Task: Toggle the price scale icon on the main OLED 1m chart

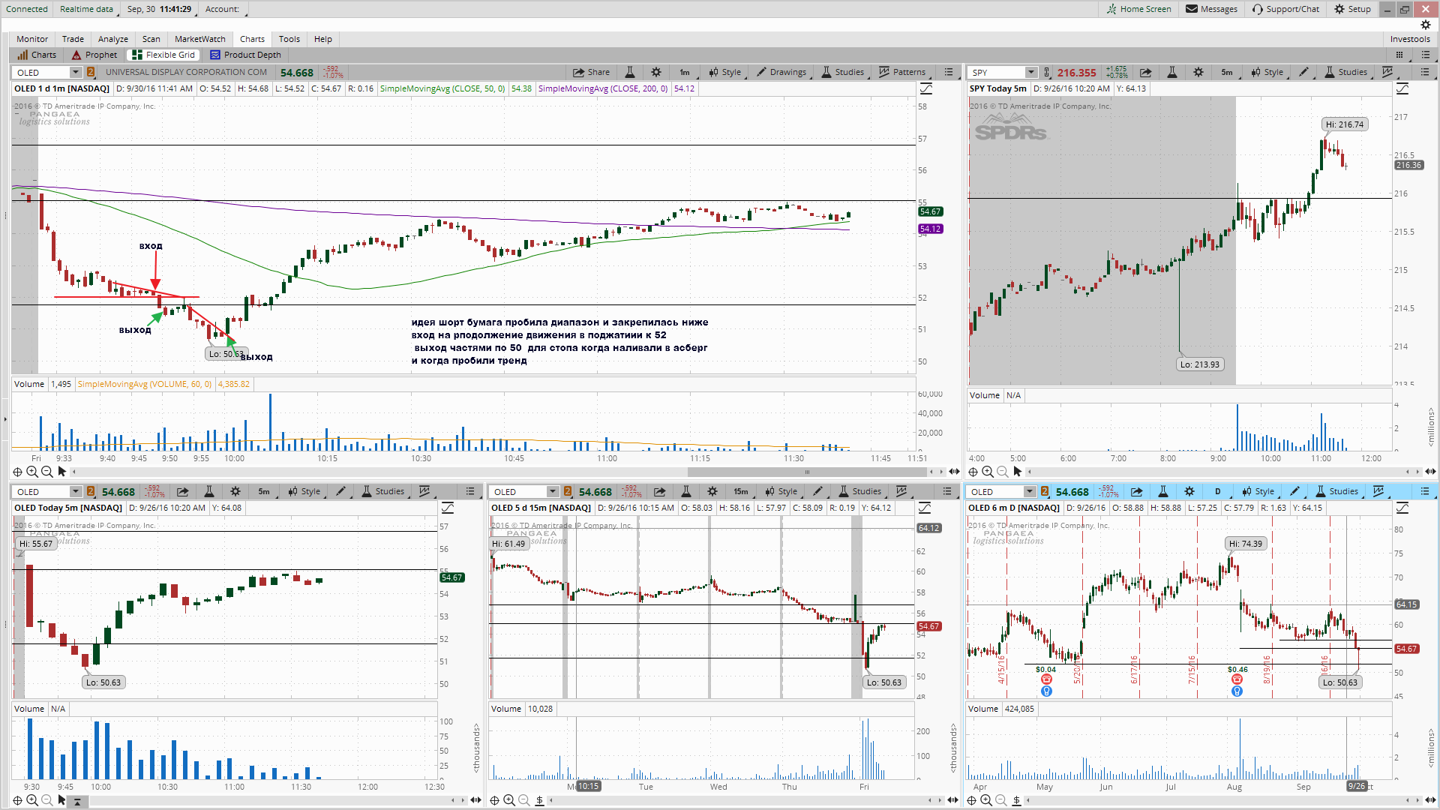Action: [926, 88]
